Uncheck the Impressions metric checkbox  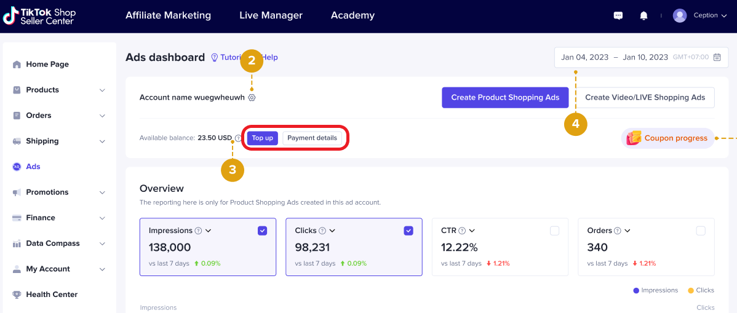[262, 231]
